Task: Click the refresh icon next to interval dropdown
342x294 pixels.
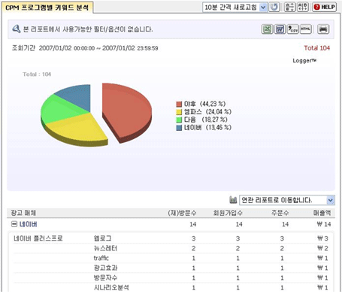Action: click(274, 7)
